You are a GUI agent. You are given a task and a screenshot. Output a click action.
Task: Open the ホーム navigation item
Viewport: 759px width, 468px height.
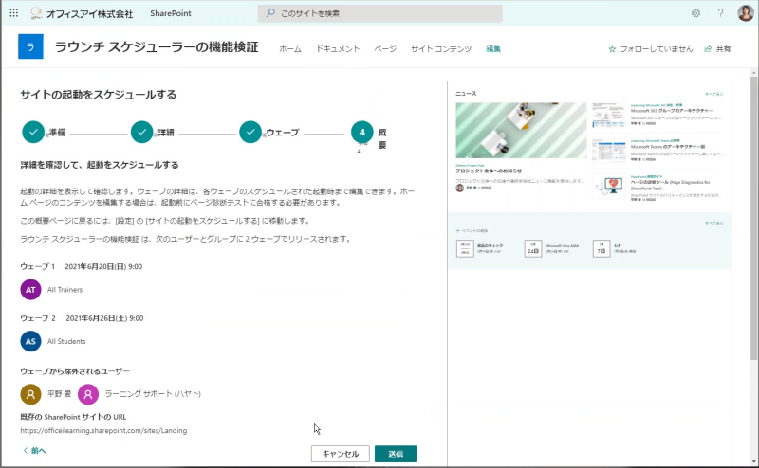290,49
